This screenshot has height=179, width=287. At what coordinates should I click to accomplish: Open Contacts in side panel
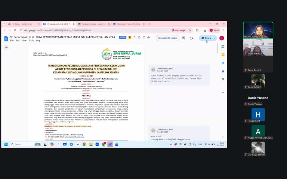point(223,71)
